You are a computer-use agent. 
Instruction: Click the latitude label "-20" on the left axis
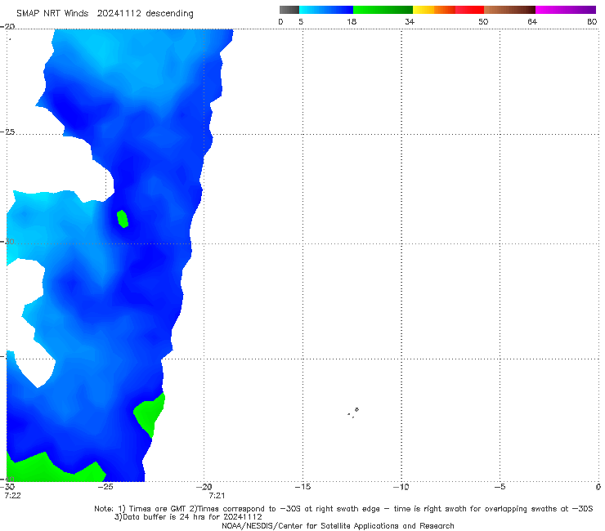tap(7, 27)
